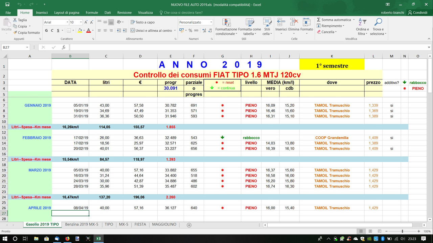Switch to Inserisci ribbon tab
The height and width of the screenshot is (243, 433).
[42, 12]
